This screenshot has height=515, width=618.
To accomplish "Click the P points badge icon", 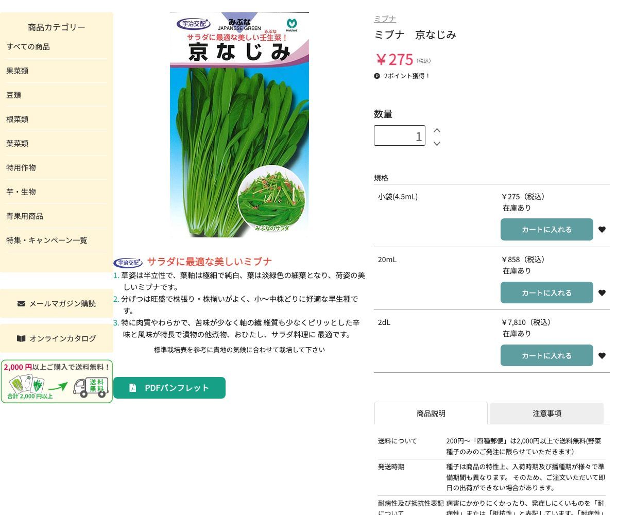I will (x=377, y=76).
